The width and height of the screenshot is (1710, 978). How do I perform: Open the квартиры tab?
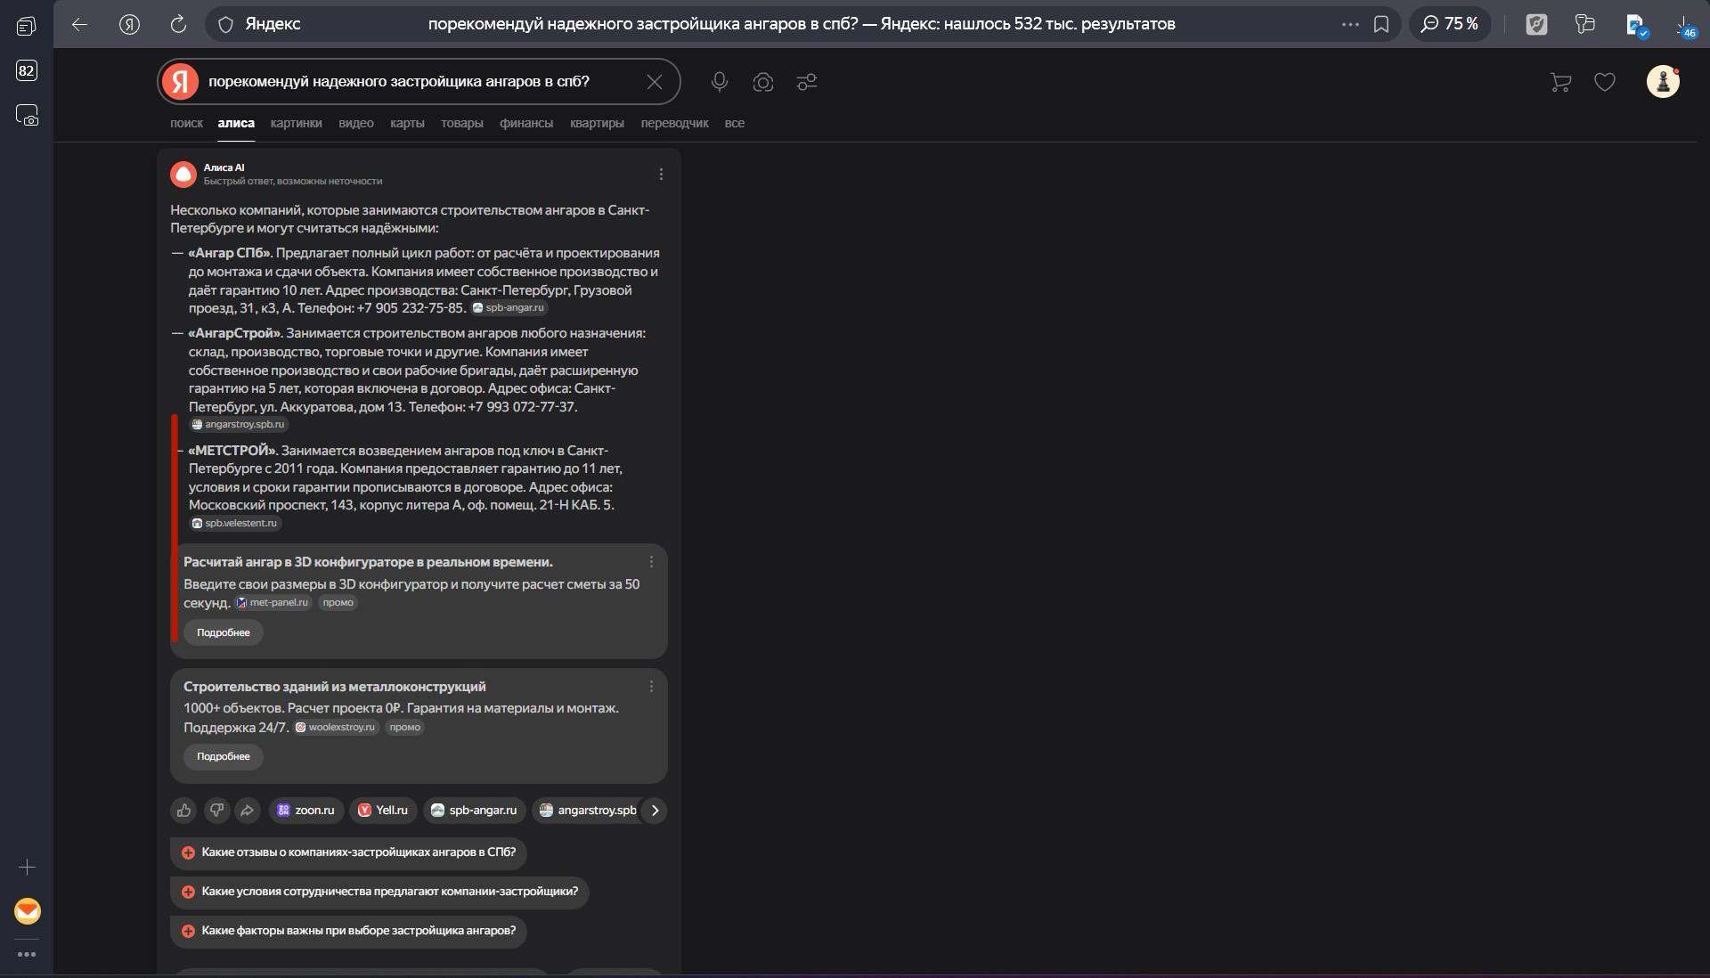point(597,123)
